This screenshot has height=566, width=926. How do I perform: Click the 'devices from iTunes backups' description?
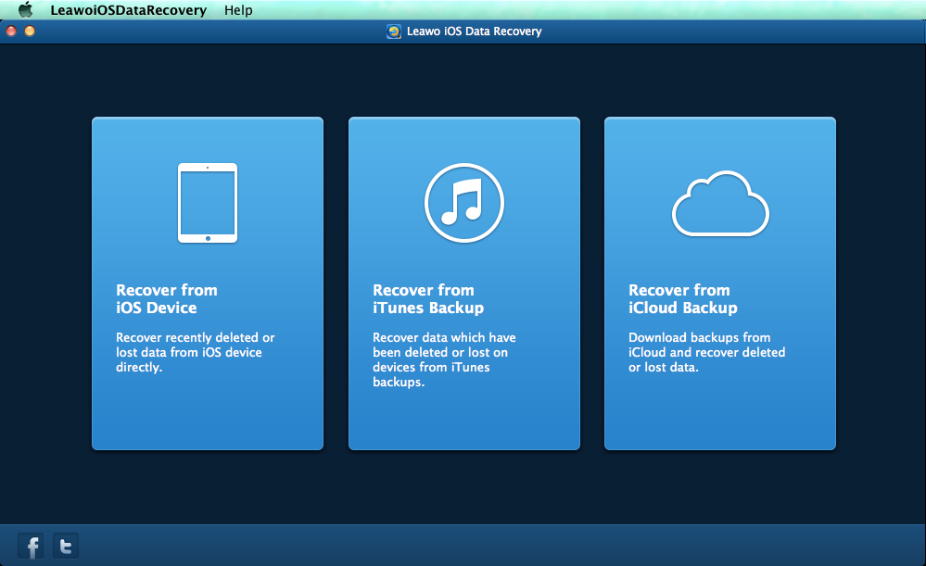[x=432, y=374]
